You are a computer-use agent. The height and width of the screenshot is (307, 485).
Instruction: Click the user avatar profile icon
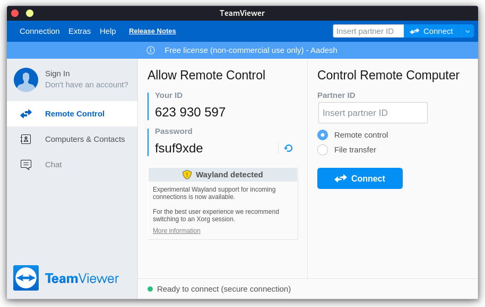[x=26, y=80]
